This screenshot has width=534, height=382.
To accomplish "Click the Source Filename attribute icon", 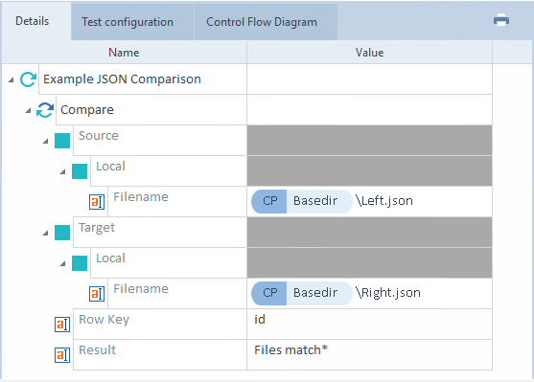I will [x=97, y=202].
